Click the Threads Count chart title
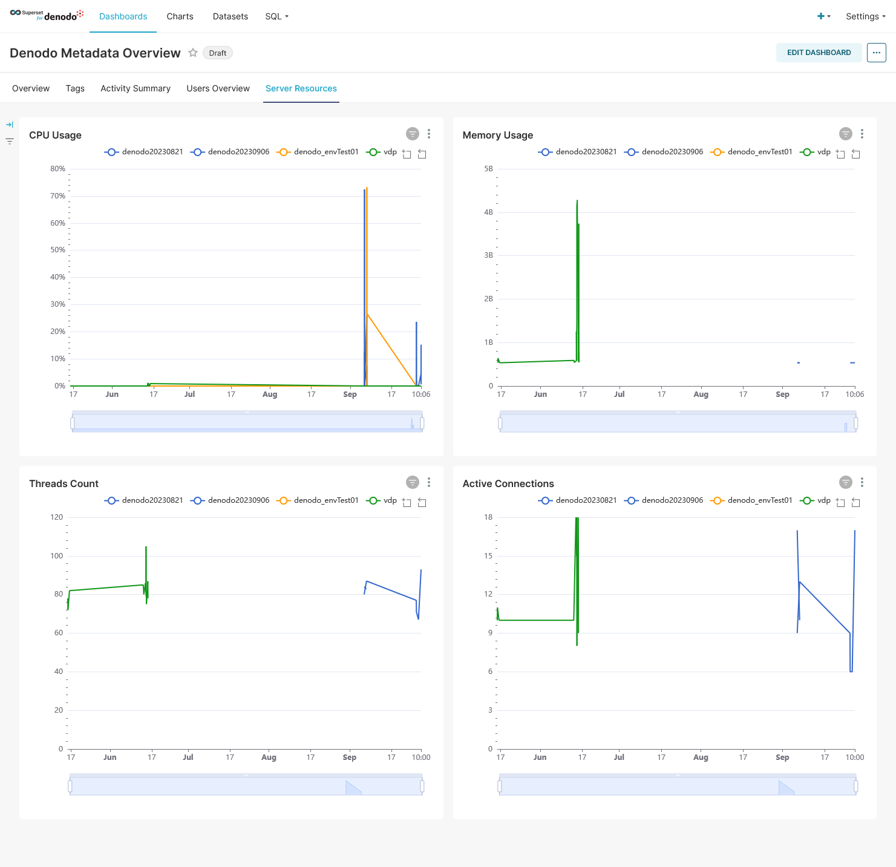896x867 pixels. pyautogui.click(x=64, y=483)
